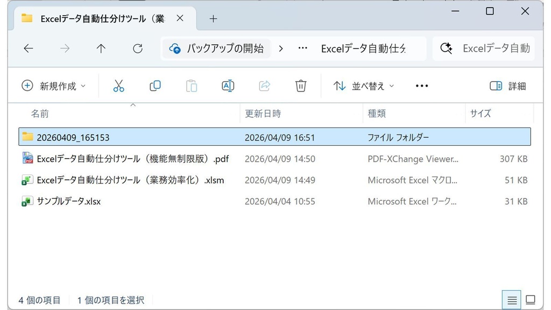Select the Excelデータ自動仕分けツール tab

(x=97, y=18)
